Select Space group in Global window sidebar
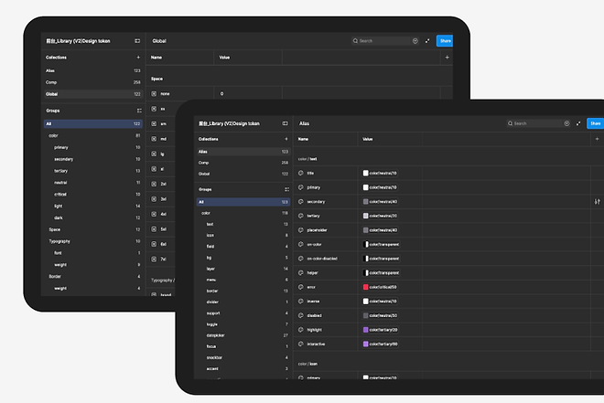604x403 pixels. click(x=92, y=229)
